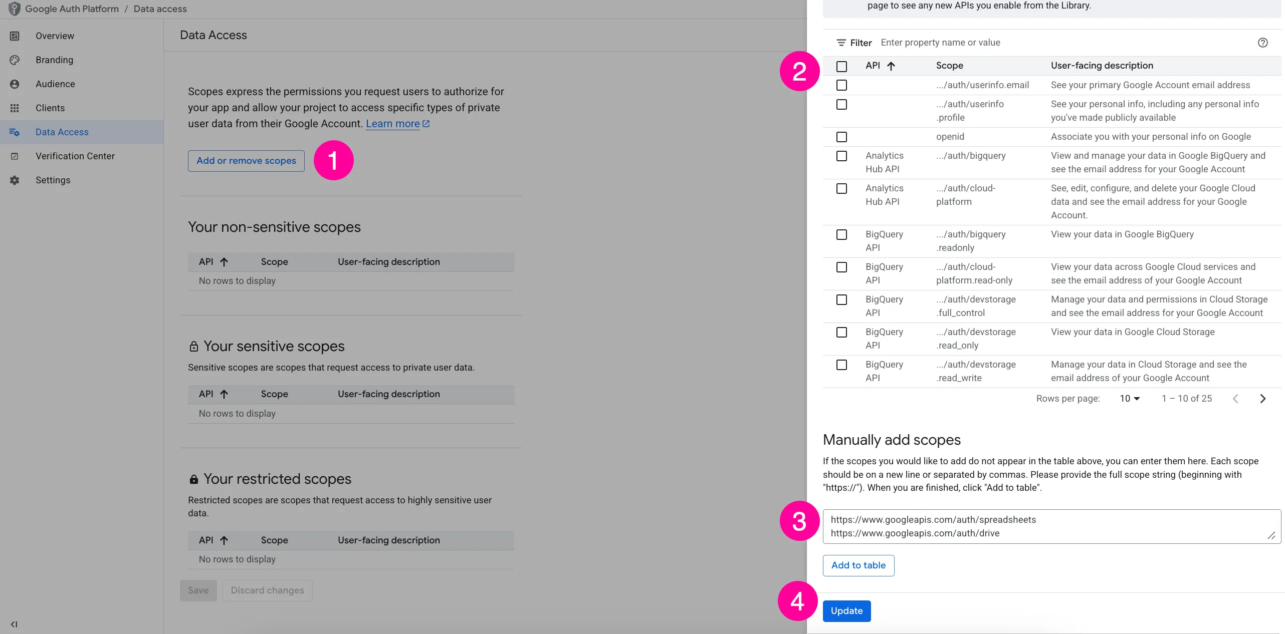Grab the text area resize handle

pyautogui.click(x=1271, y=535)
